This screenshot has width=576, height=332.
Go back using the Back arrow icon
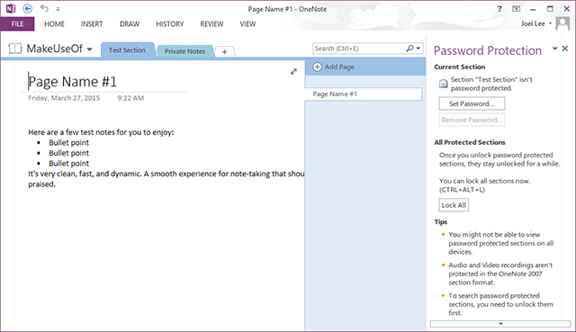(28, 8)
